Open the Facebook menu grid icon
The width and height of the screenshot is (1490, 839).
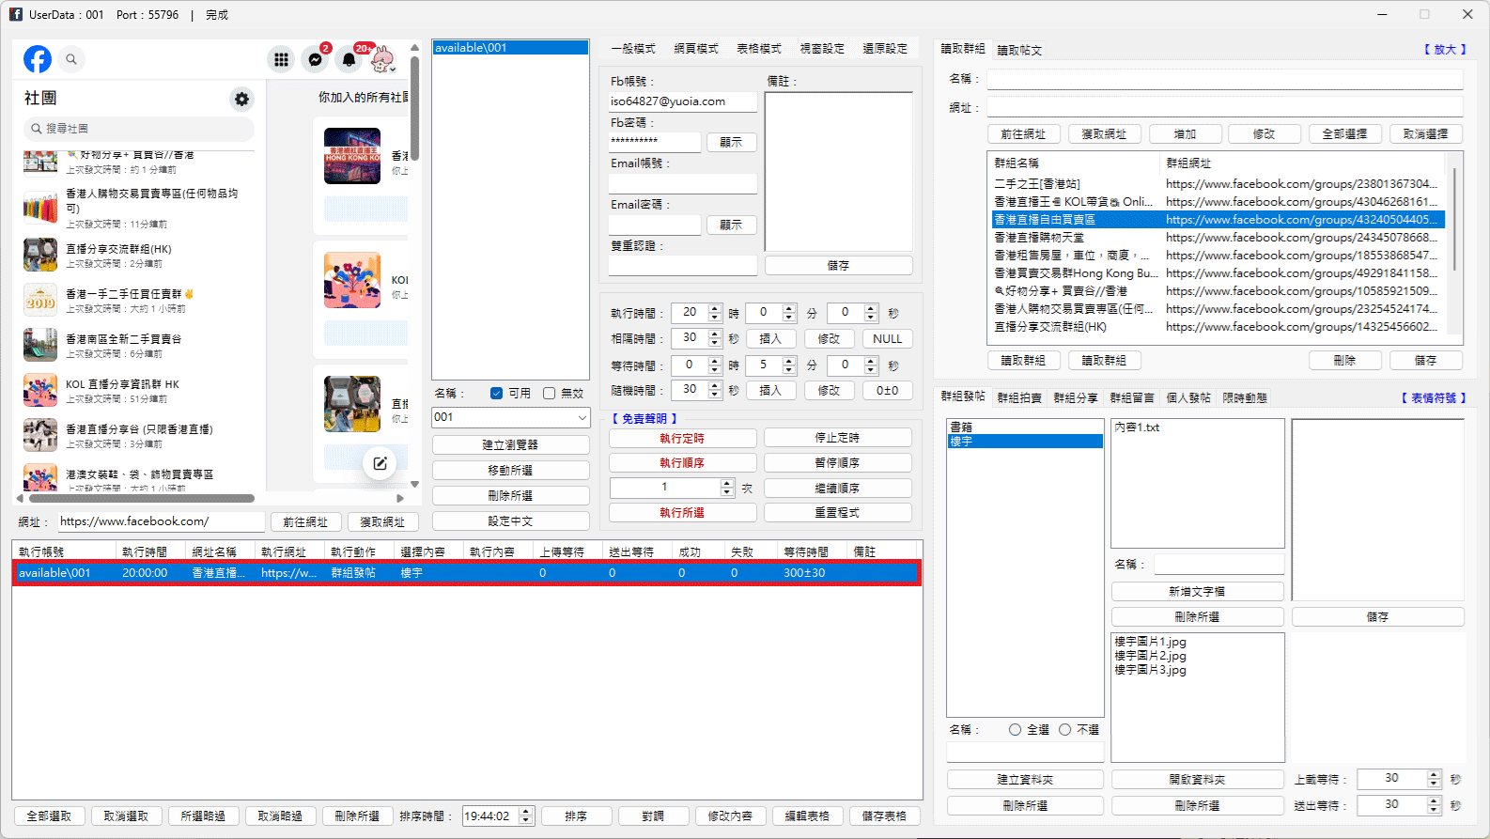point(281,59)
